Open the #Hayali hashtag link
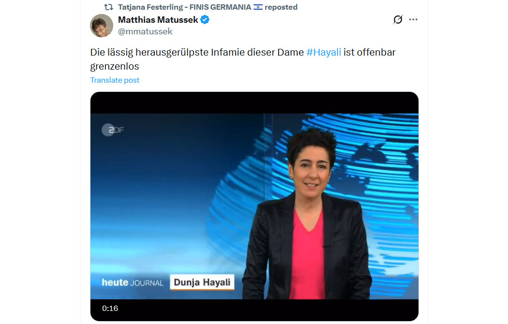The image size is (508, 324). click(x=324, y=52)
